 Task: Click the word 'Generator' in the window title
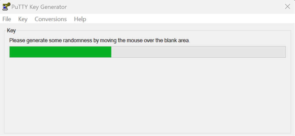54,7
